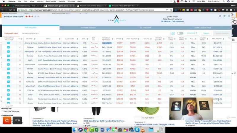Viewport: 237px width, 133px height.
Task: Switch to Cost Calculator tab
Action: coord(203,28)
